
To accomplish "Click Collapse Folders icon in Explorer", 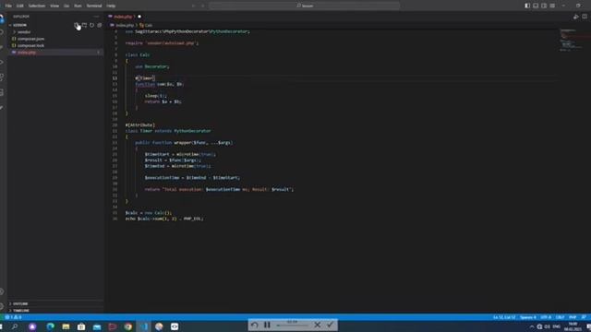I will (x=100, y=25).
